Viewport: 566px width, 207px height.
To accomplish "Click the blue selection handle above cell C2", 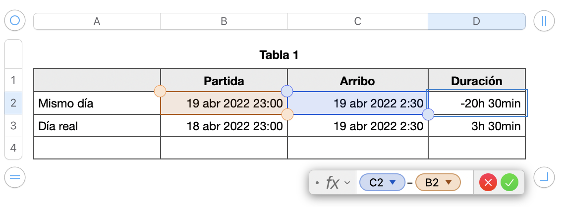I will (x=287, y=91).
